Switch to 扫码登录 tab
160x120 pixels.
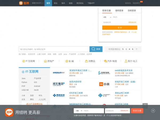(132, 11)
